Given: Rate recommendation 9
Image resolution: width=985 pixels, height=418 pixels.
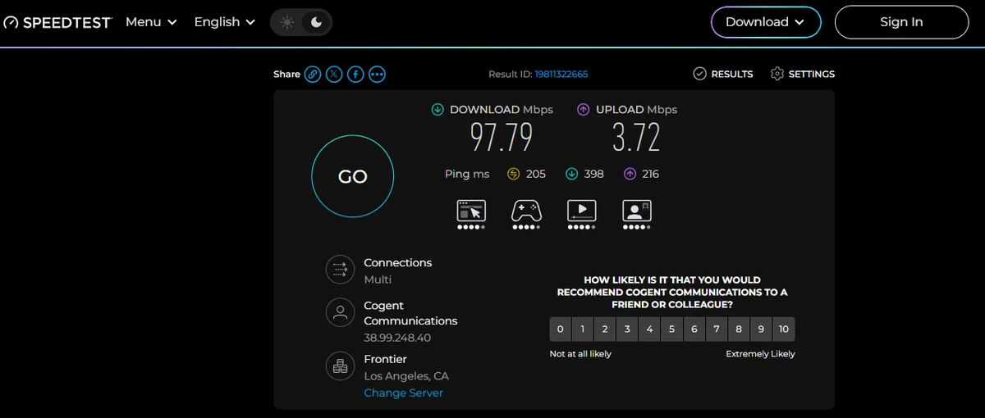Looking at the screenshot, I should click(x=761, y=329).
